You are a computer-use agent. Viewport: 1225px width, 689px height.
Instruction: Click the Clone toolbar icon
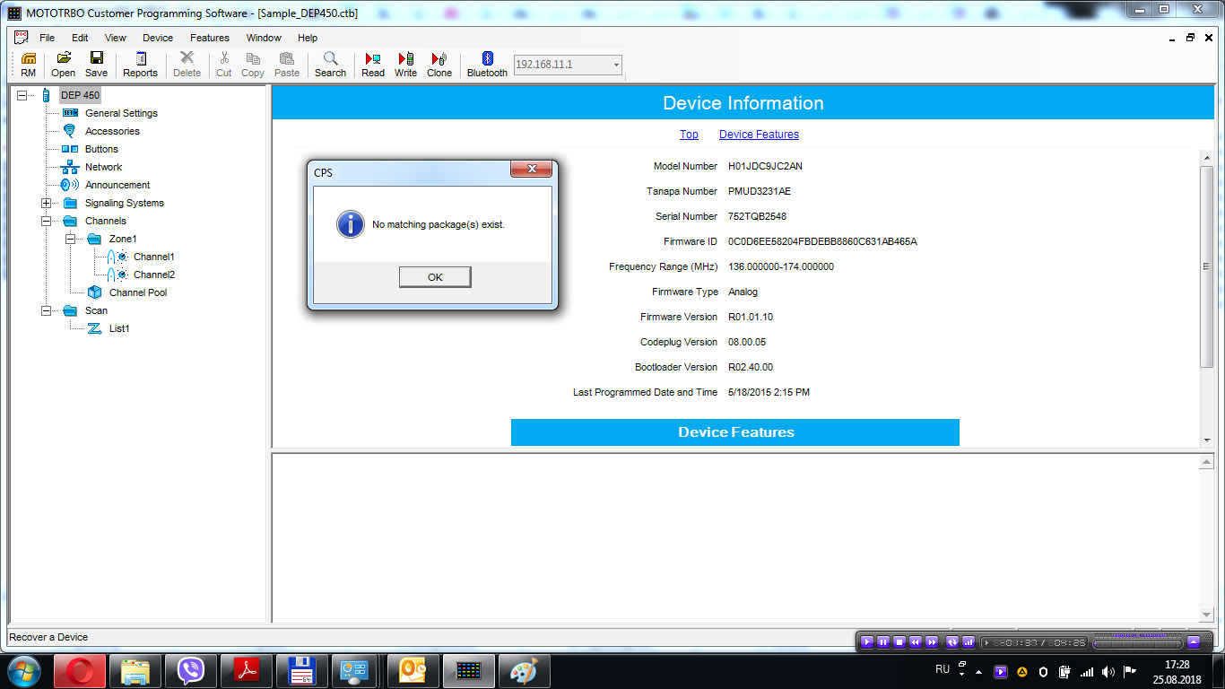[x=439, y=65]
